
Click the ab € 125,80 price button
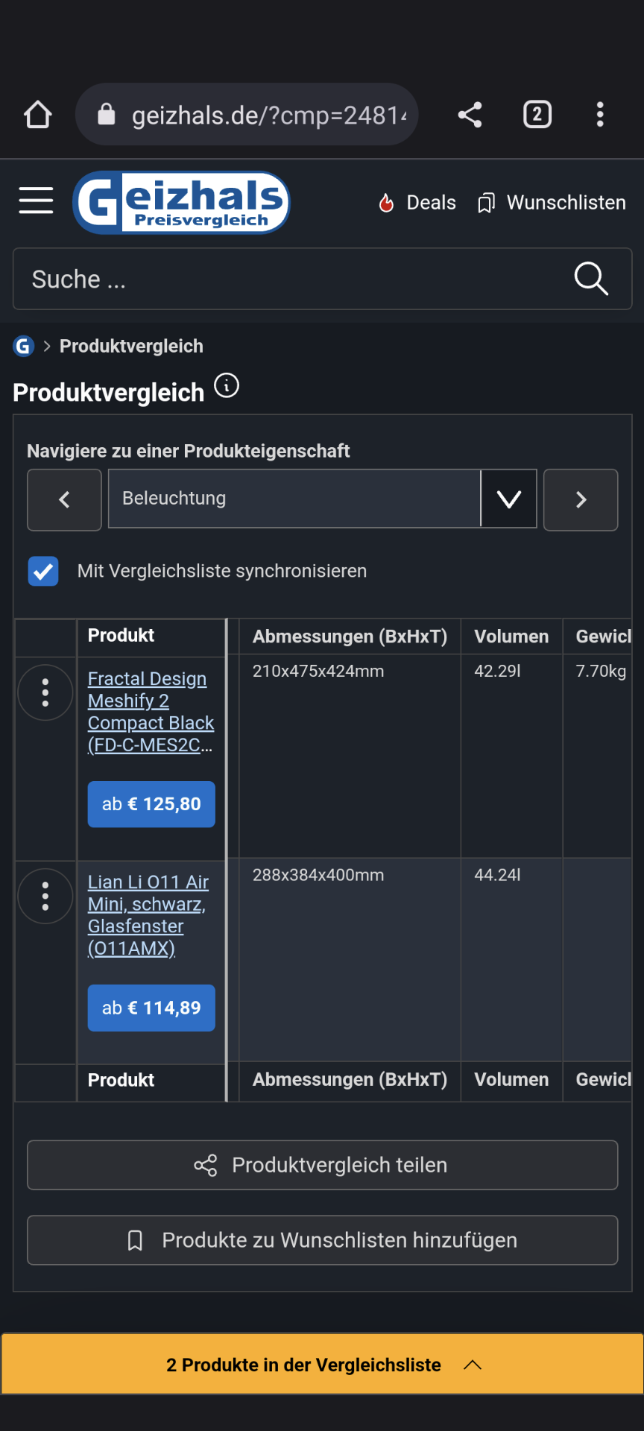pos(151,804)
